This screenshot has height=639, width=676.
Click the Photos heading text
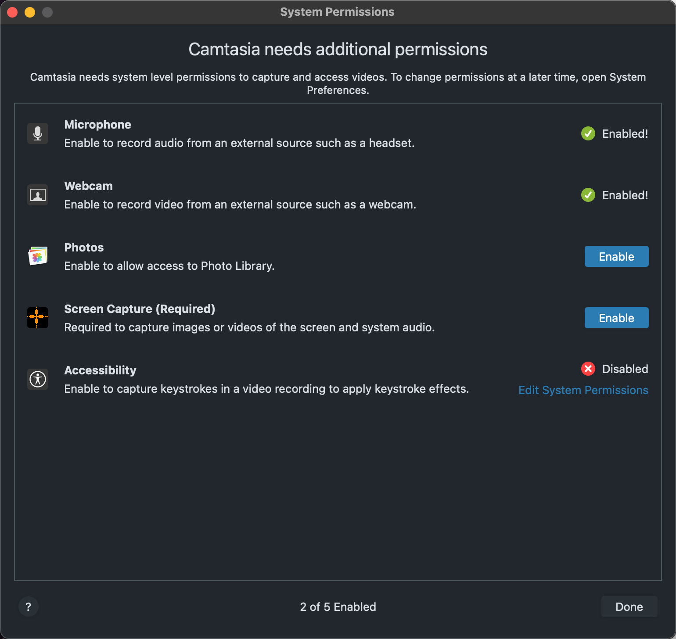click(84, 248)
